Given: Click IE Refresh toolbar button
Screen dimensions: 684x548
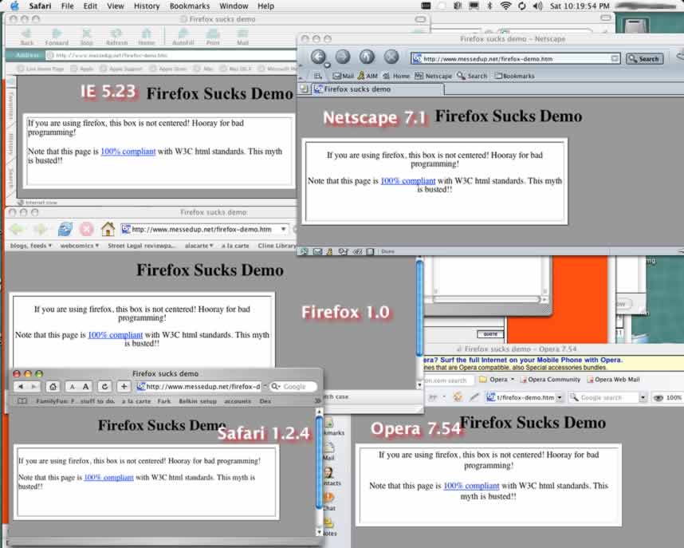Looking at the screenshot, I should tap(116, 37).
